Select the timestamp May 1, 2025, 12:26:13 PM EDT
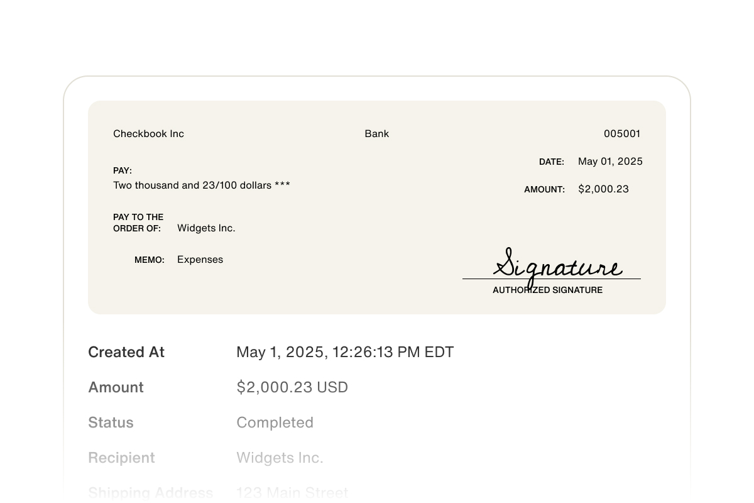The image size is (754, 503). pos(345,352)
